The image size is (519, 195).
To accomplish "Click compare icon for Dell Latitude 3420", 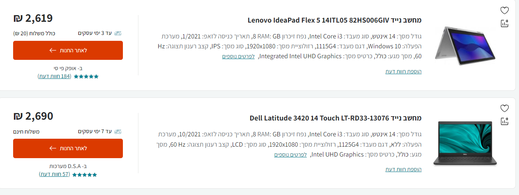I will pos(504,121).
